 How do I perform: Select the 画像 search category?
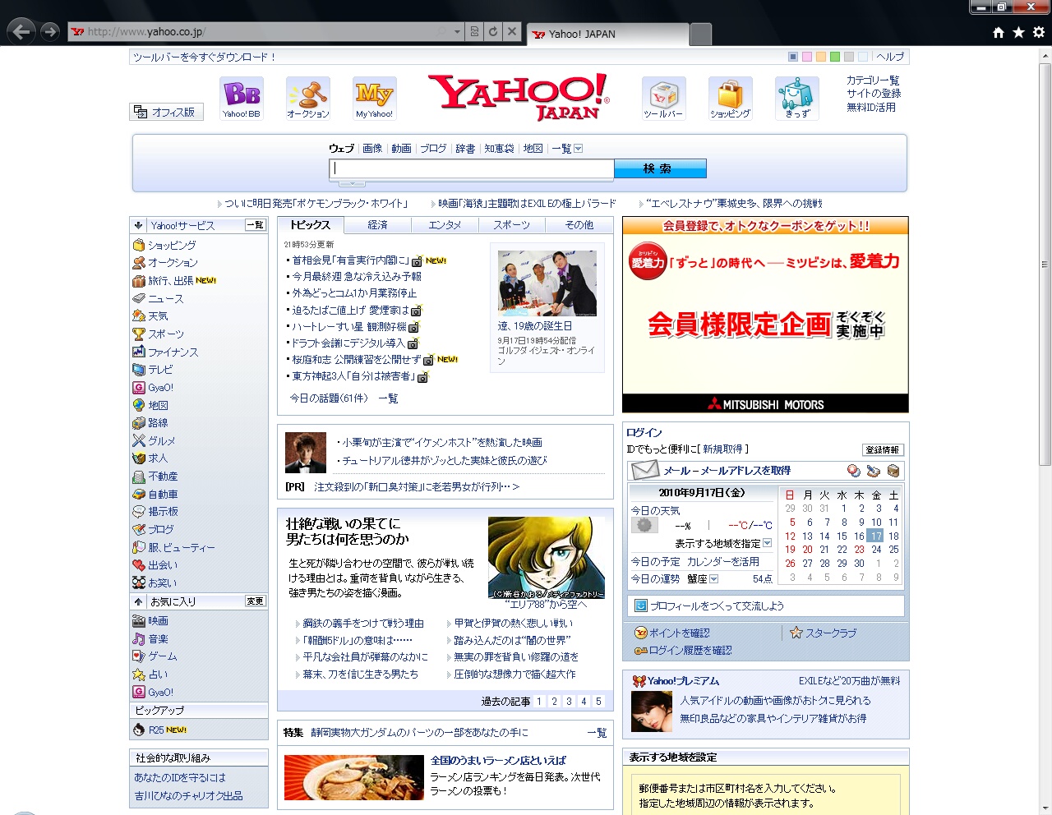(x=372, y=149)
